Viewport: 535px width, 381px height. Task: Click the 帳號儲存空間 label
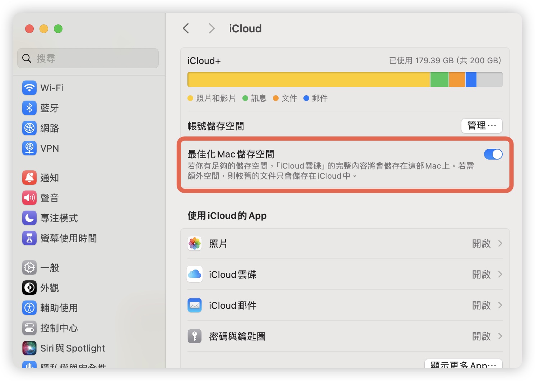216,126
